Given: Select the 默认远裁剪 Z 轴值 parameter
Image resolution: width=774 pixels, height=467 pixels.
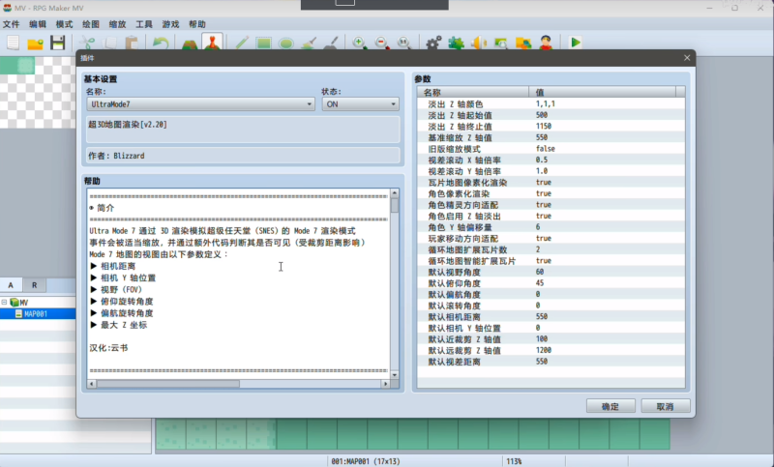Looking at the screenshot, I should [x=551, y=350].
